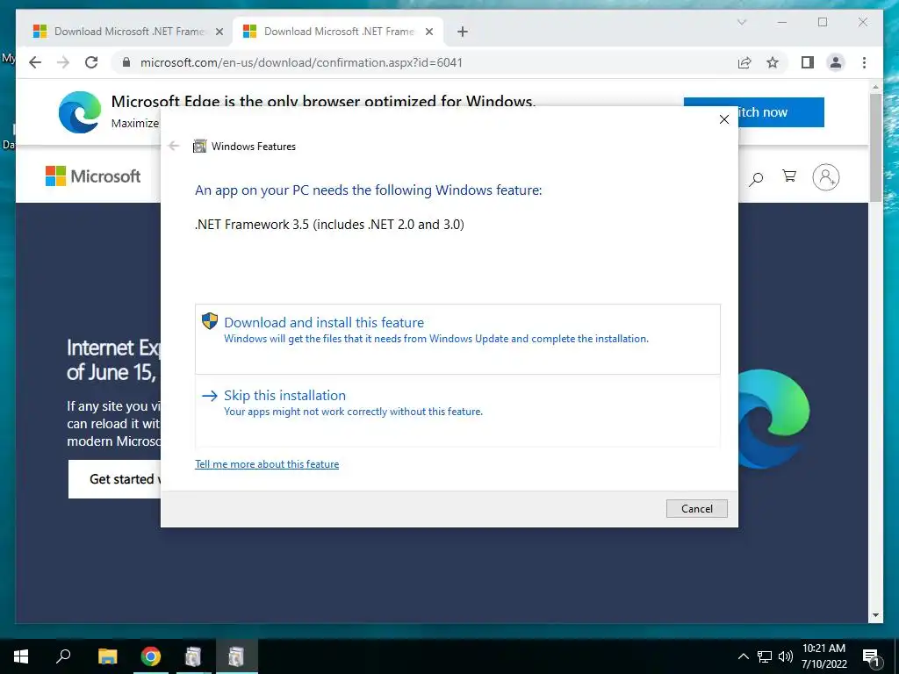
Task: Click network icon in system tray
Action: tap(765, 656)
